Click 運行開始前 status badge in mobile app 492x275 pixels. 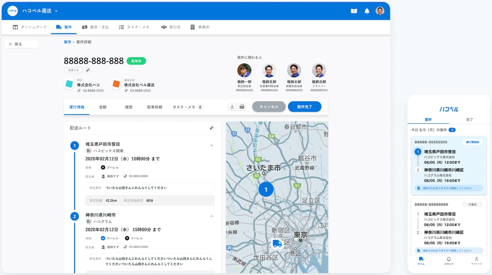click(472, 142)
